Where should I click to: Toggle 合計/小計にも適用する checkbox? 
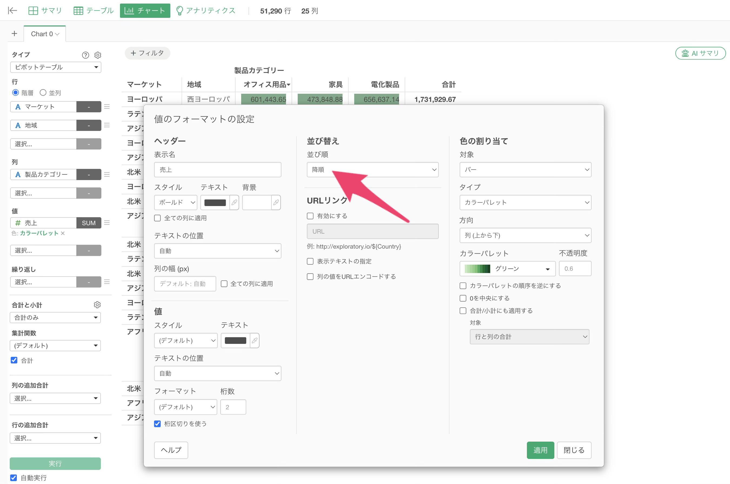coord(463,310)
